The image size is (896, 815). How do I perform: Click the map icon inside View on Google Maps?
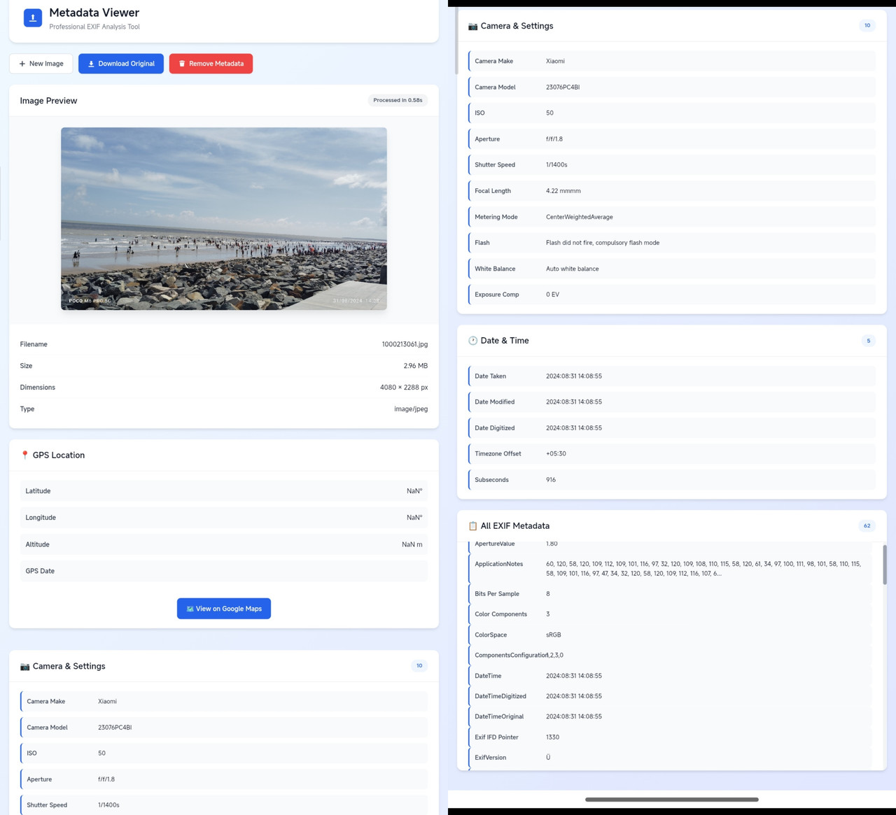pos(190,609)
